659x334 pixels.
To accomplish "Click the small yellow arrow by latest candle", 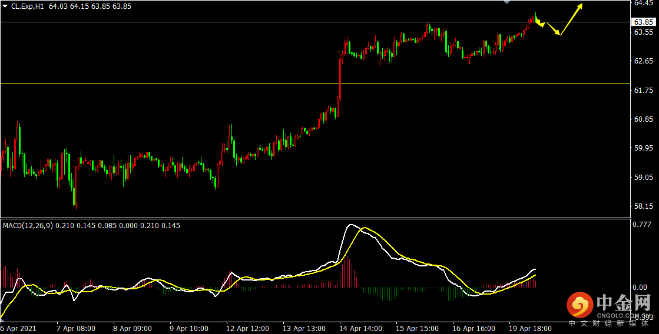I will [539, 22].
